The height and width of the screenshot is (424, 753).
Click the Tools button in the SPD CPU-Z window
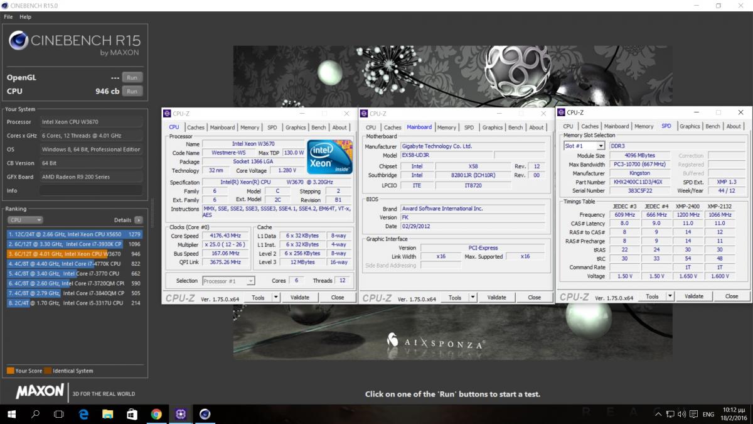pyautogui.click(x=652, y=296)
